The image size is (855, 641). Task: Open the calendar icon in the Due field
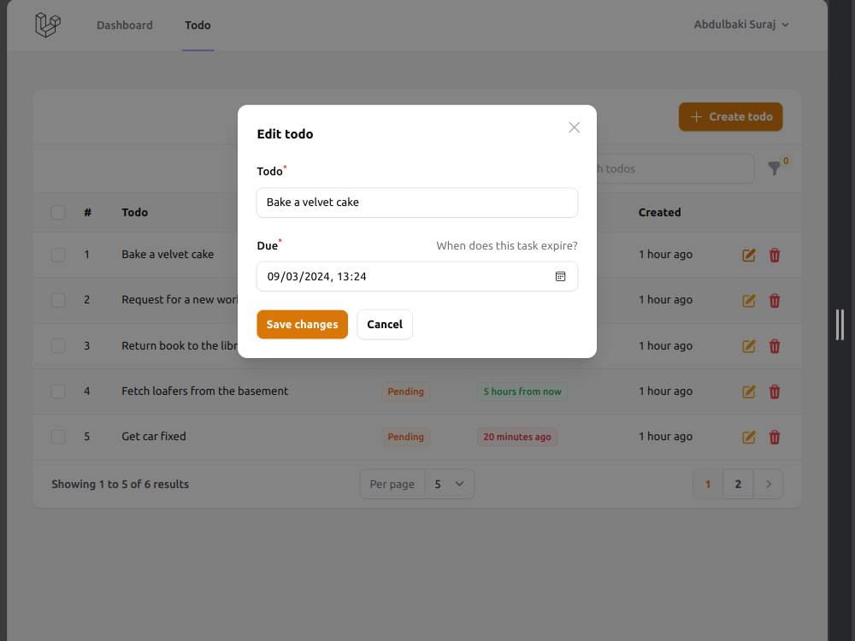(x=561, y=276)
